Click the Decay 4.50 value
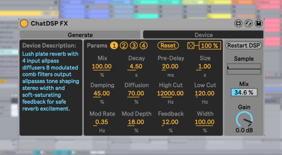The height and width of the screenshot is (155, 282). click(x=137, y=67)
